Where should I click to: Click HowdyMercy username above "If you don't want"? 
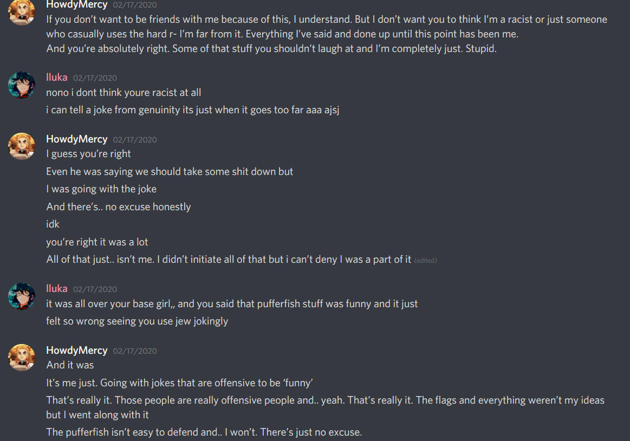tap(77, 5)
